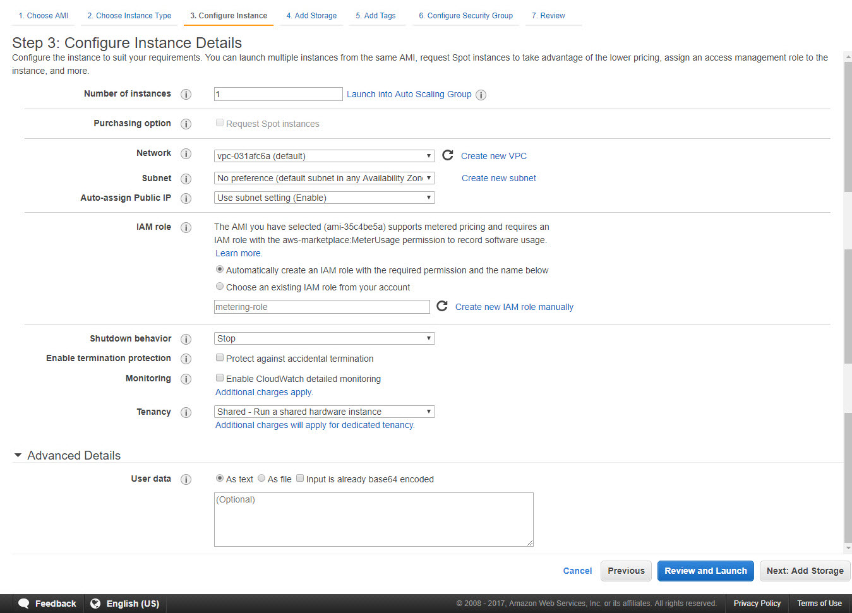The image size is (852, 613).
Task: Select automatically create an IAM role option
Action: 220,270
